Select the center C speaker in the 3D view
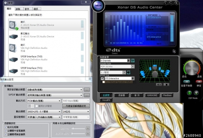203x138 pixels. 154,66
